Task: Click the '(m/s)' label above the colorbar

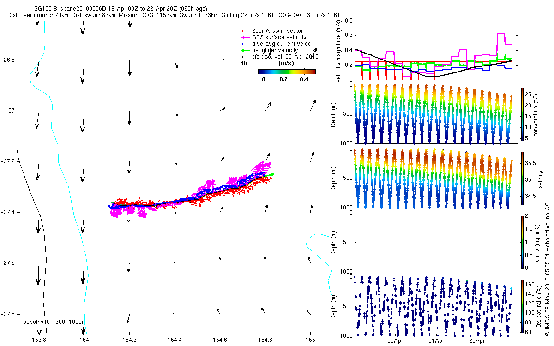Action: pyautogui.click(x=287, y=63)
